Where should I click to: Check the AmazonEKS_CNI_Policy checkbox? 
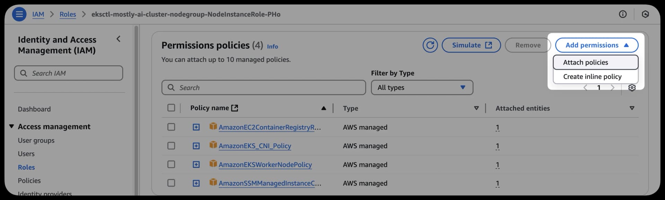pos(171,146)
